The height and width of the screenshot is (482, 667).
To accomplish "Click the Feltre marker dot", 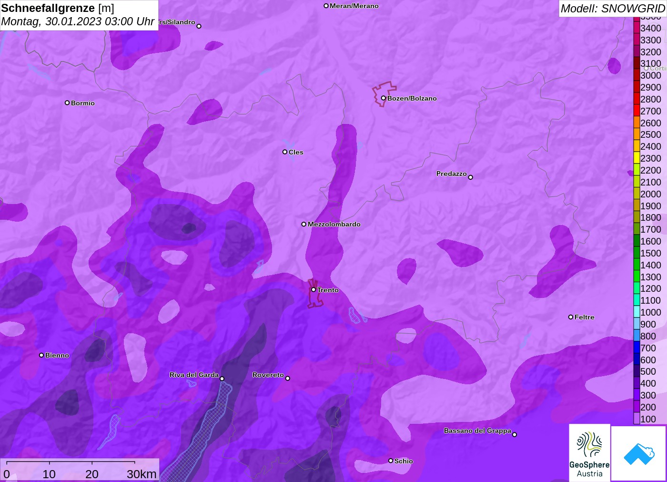I will coord(571,317).
